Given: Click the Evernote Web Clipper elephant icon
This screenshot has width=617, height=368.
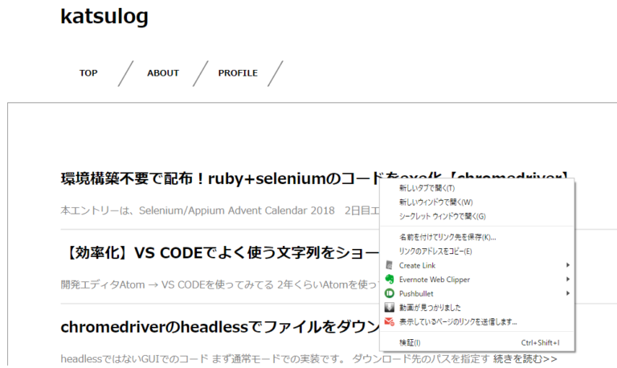Looking at the screenshot, I should (389, 280).
